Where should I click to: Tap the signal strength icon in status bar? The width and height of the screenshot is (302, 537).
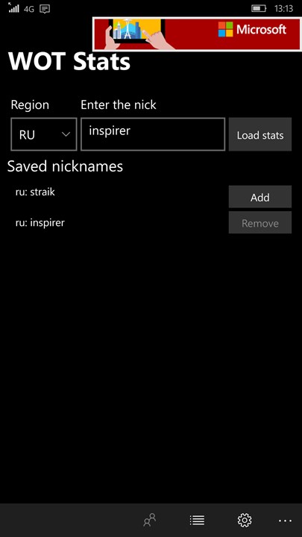(x=13, y=8)
